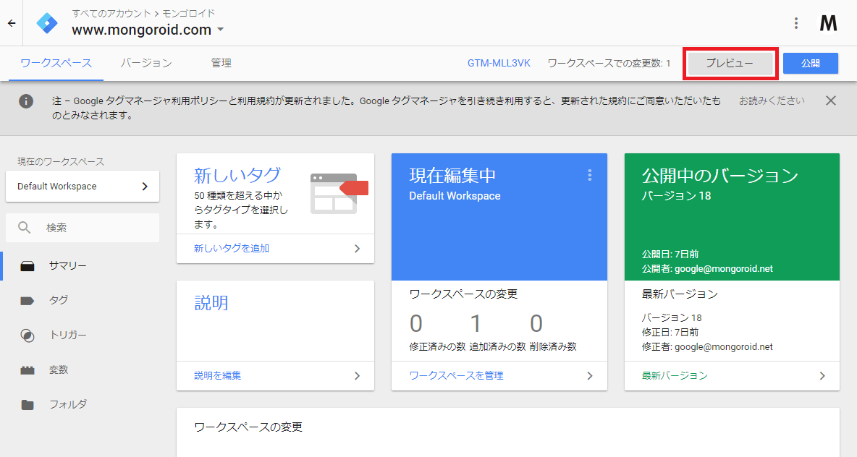This screenshot has height=457, width=857.
Task: Click the プレビュー button
Action: [730, 64]
